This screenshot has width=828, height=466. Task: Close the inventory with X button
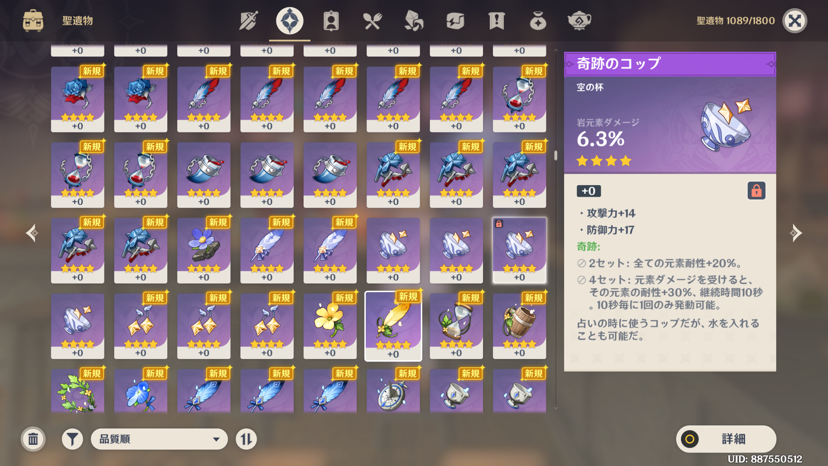click(795, 21)
